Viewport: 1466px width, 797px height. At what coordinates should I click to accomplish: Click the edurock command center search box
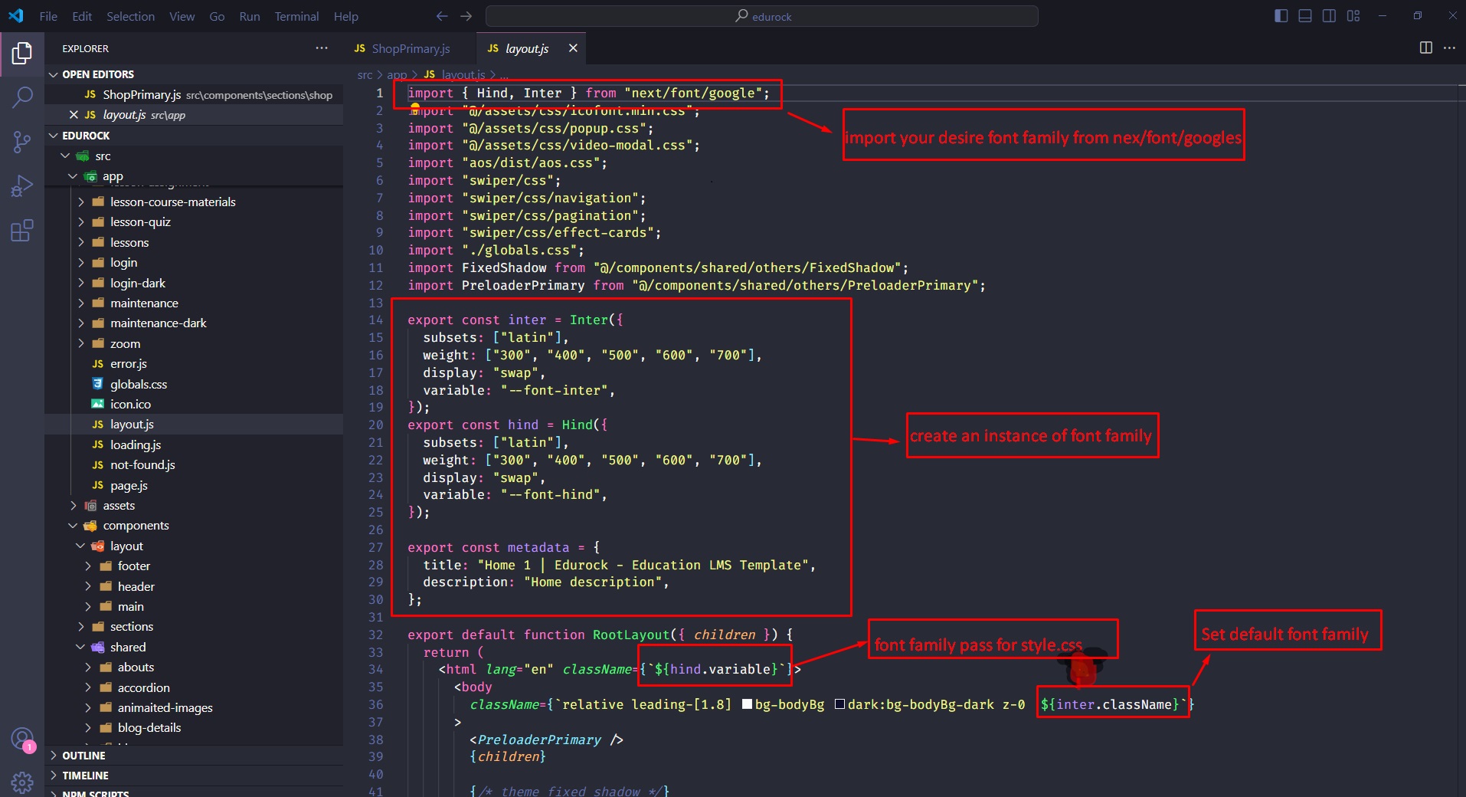coord(762,16)
